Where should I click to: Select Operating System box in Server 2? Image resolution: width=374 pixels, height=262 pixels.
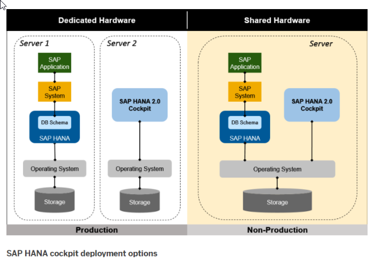coord(140,169)
